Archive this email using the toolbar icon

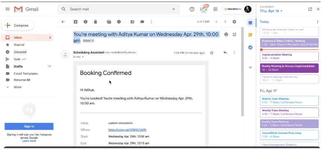[75, 22]
